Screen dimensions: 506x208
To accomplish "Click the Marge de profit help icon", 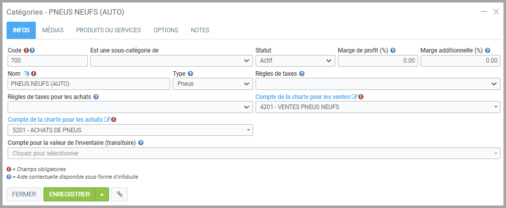I will point(393,50).
